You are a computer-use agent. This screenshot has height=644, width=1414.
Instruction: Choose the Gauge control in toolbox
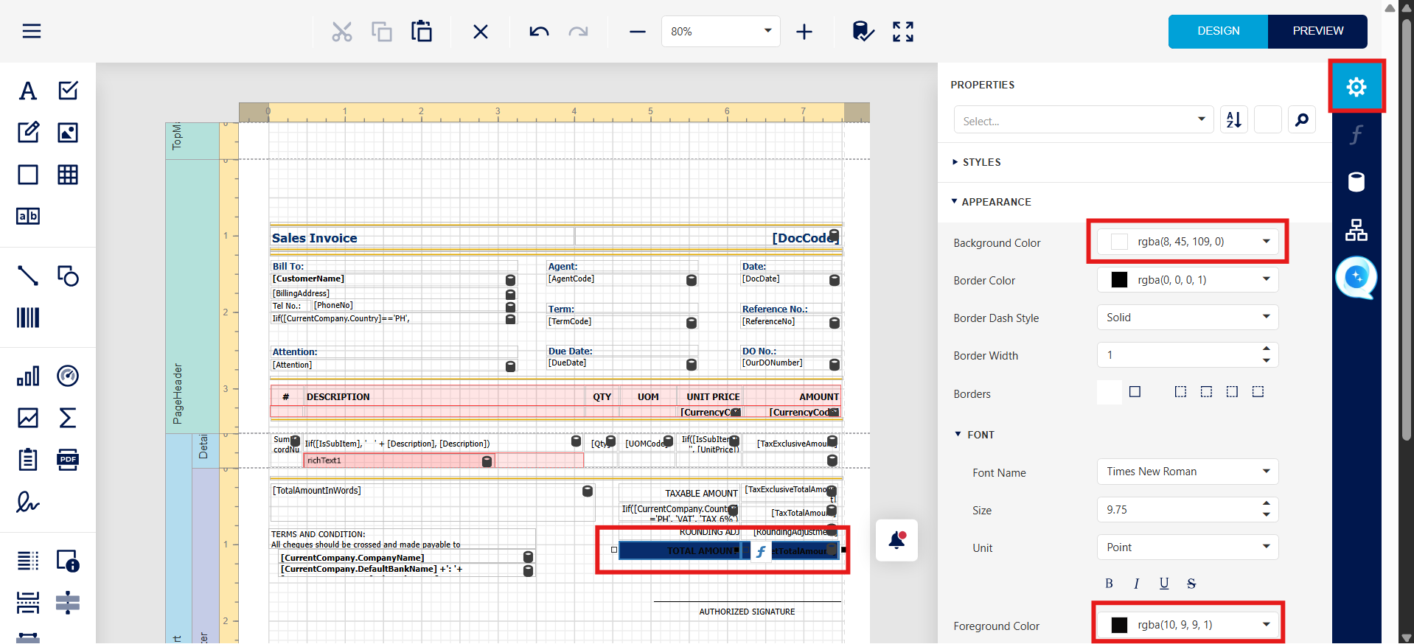point(68,376)
